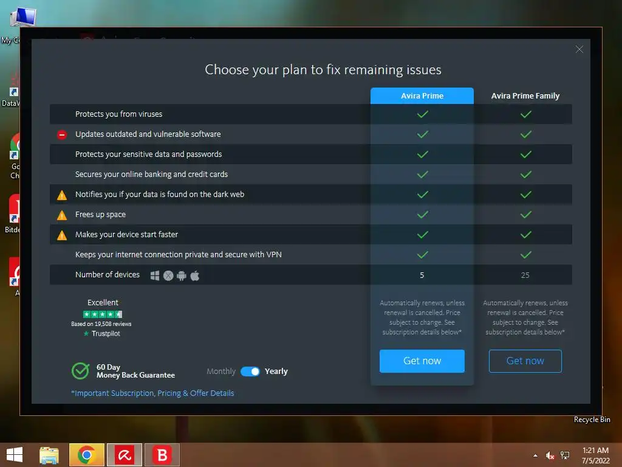Click the Android platform icon in Number of devices
The height and width of the screenshot is (467, 622).
pos(181,275)
